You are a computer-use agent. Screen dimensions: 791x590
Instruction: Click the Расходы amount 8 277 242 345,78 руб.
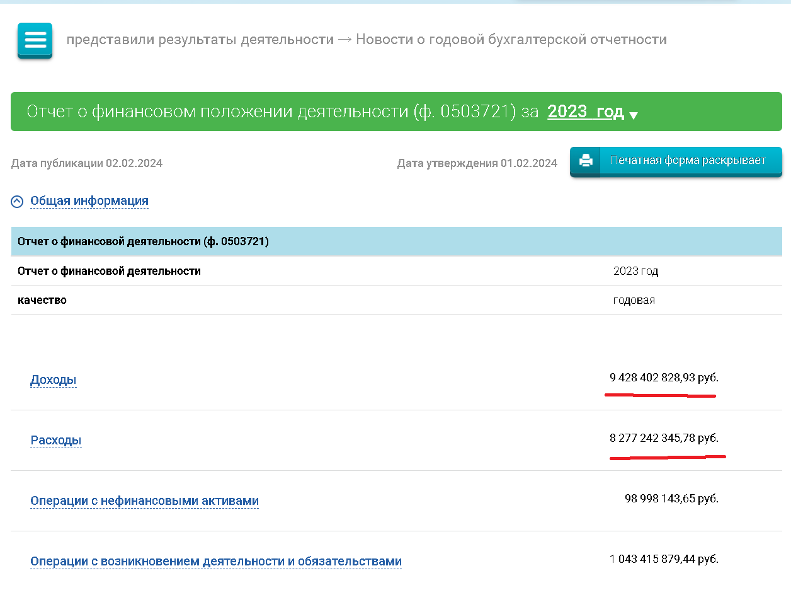tap(663, 439)
